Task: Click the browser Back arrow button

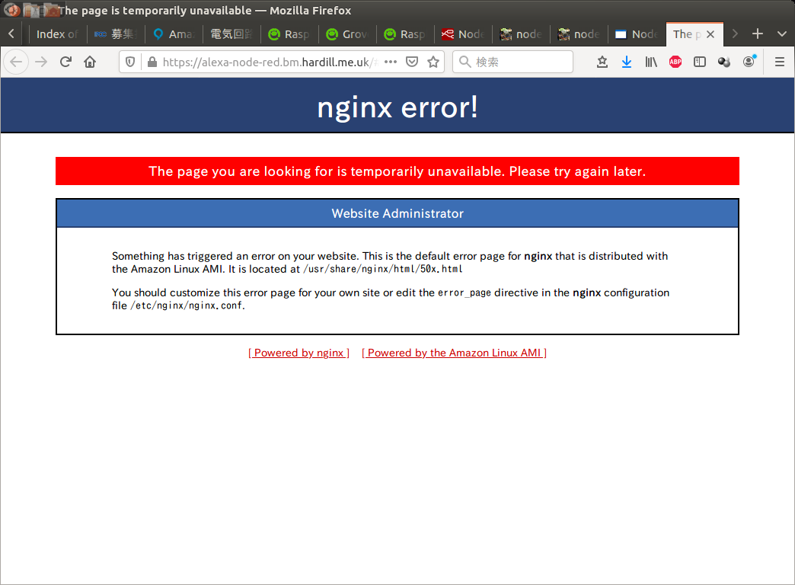Action: (x=16, y=62)
